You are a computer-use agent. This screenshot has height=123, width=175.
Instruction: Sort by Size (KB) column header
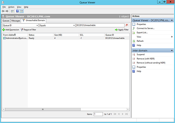click(x=66, y=35)
